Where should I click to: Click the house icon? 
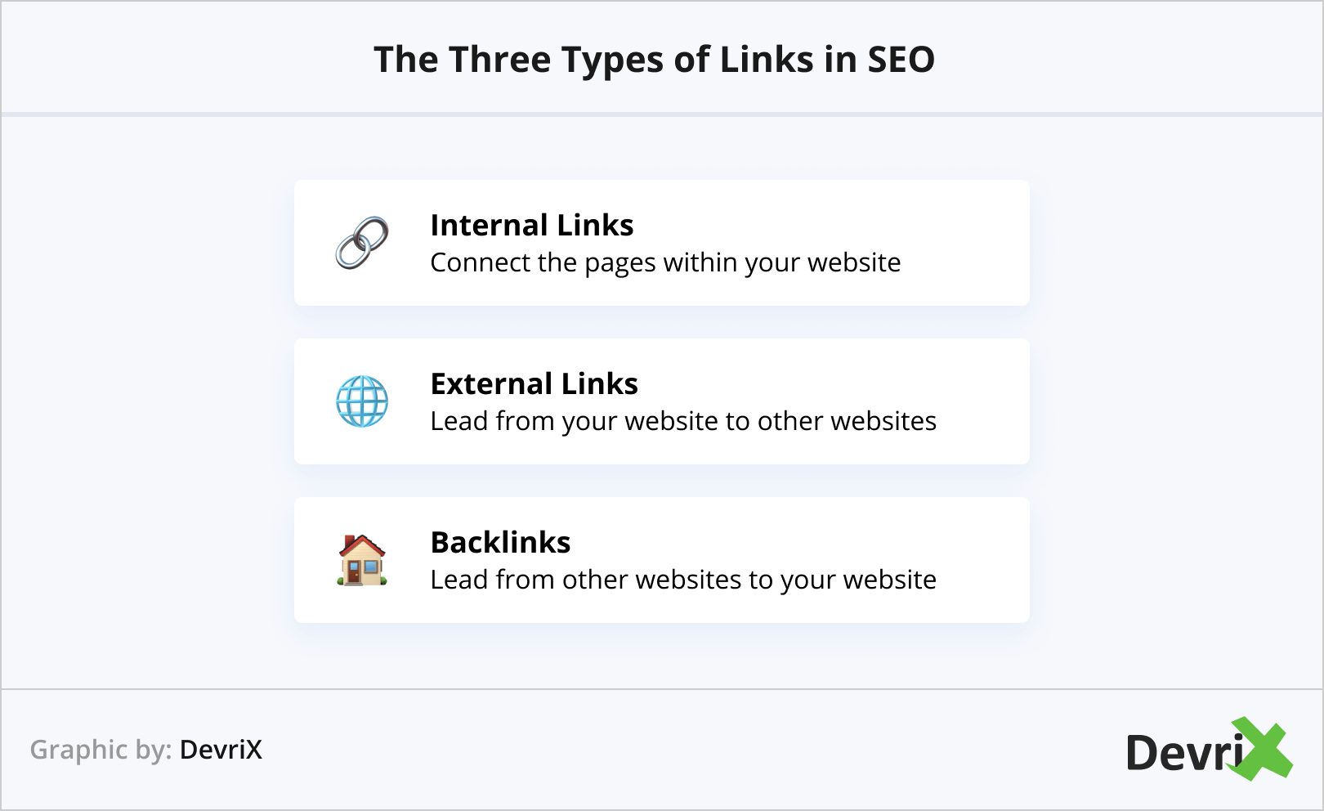point(362,560)
